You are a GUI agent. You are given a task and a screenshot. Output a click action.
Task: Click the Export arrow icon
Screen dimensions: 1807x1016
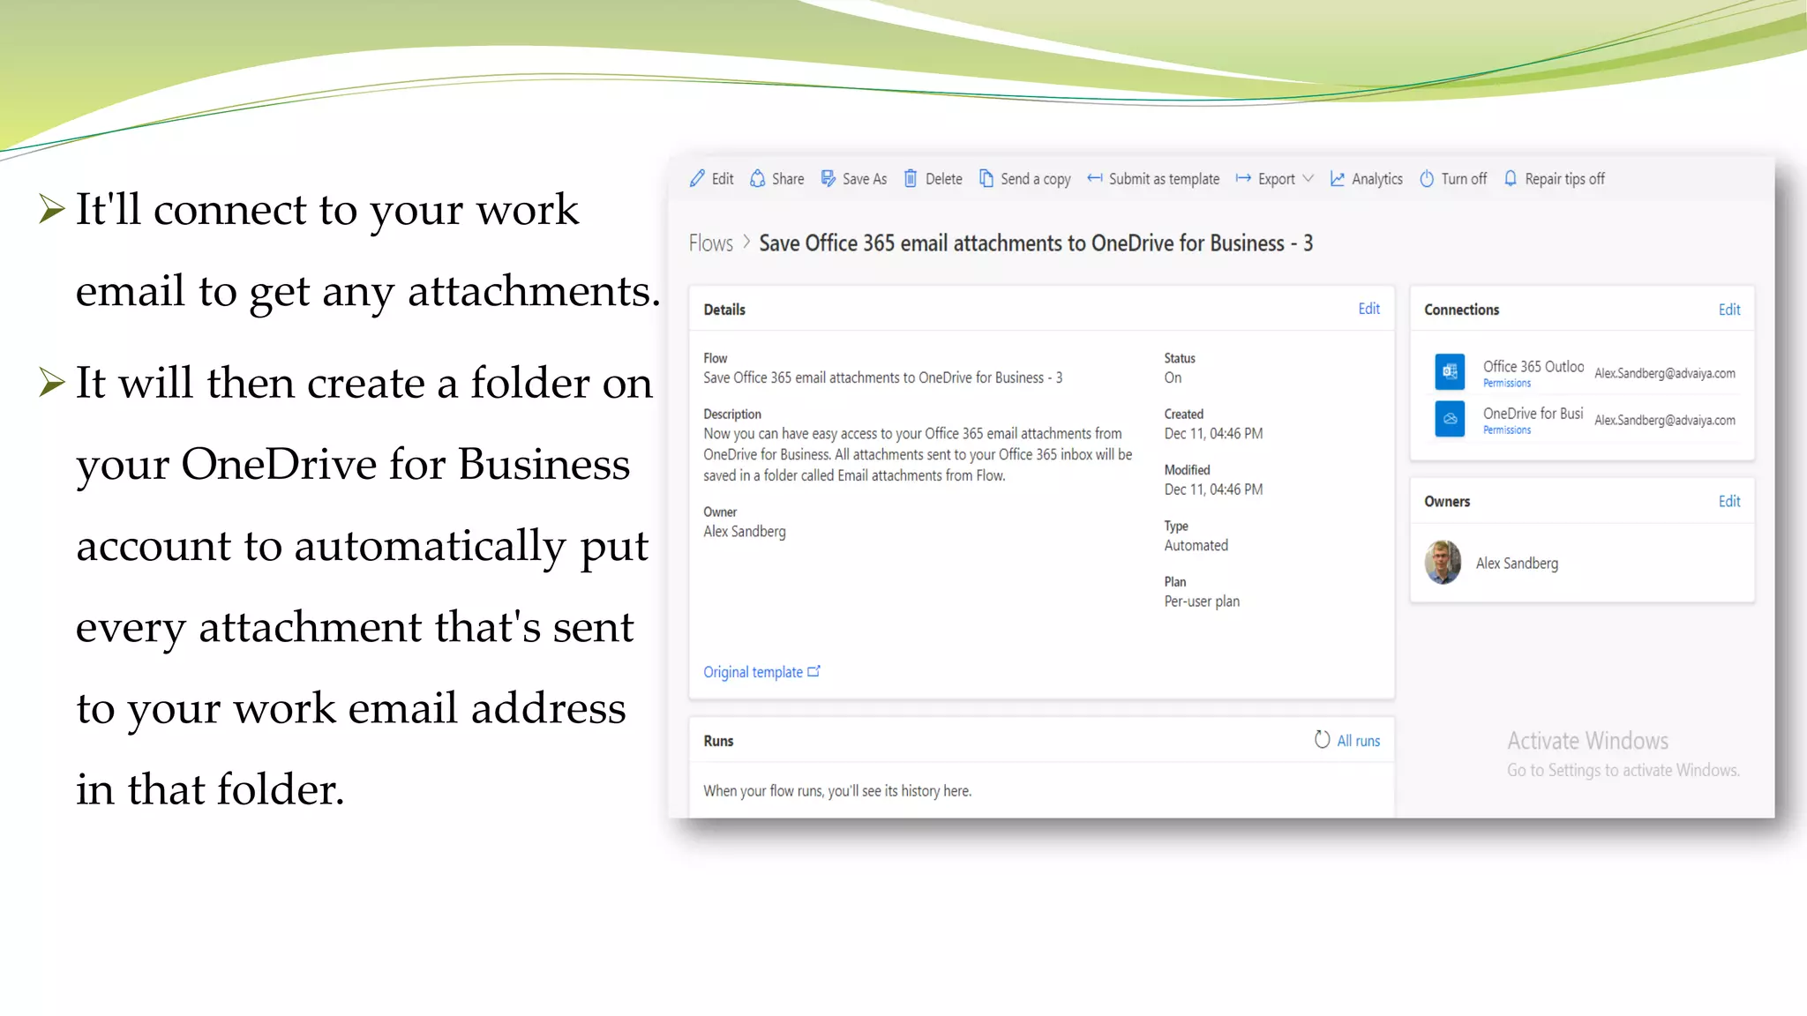1243,178
